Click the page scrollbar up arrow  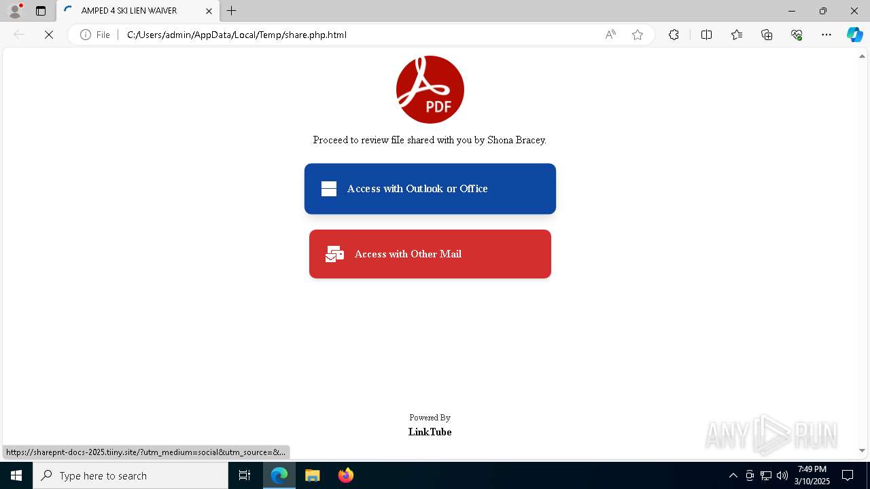pos(862,56)
